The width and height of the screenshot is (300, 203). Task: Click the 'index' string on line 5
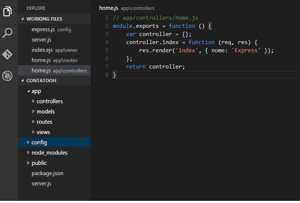(x=187, y=51)
